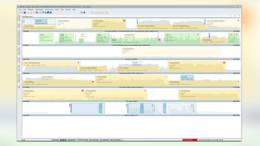The width and height of the screenshot is (260, 146).
Task: Click the save icon in the toolbar
Action: [x=25, y=12]
